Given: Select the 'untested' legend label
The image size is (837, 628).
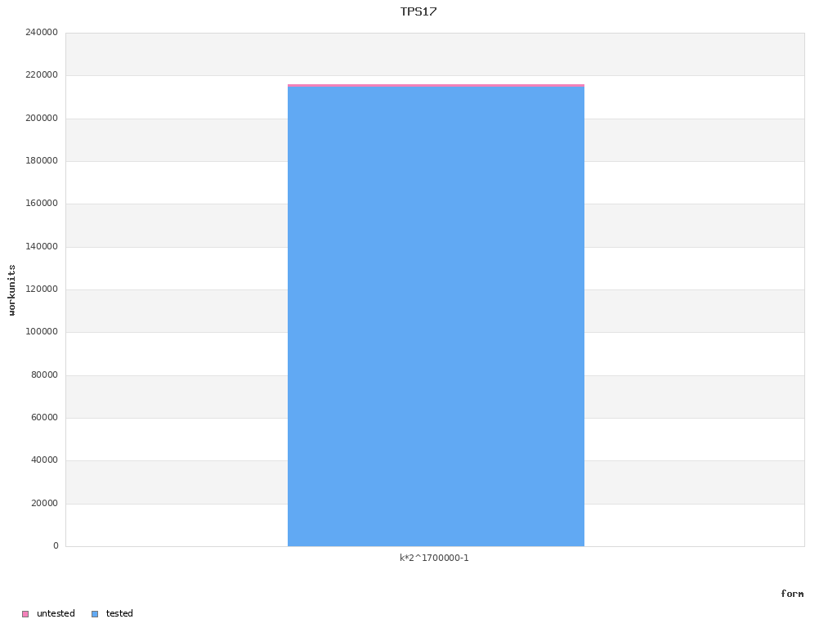Looking at the screenshot, I should [56, 613].
